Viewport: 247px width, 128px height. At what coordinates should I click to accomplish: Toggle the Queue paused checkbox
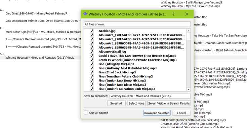coord(86,113)
